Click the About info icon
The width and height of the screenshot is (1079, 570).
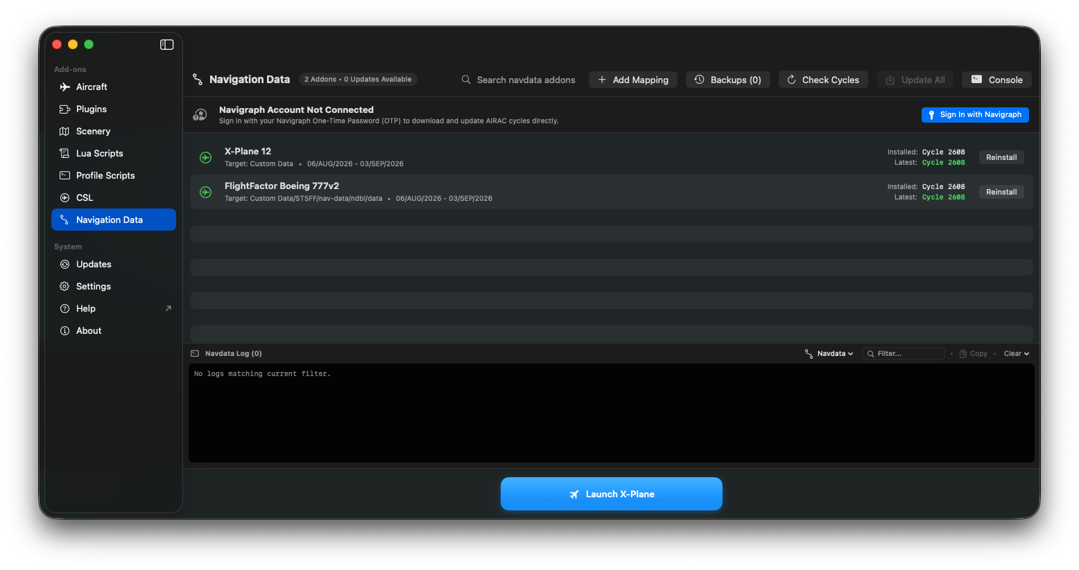click(x=64, y=330)
